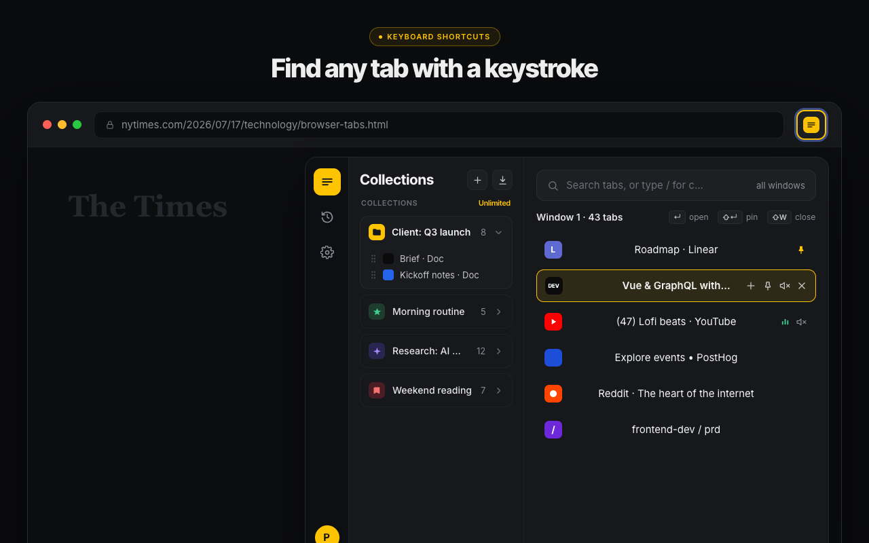Screen dimensions: 869x543
Task: Mute the Lofi beats YouTube tab
Action: 802,322
